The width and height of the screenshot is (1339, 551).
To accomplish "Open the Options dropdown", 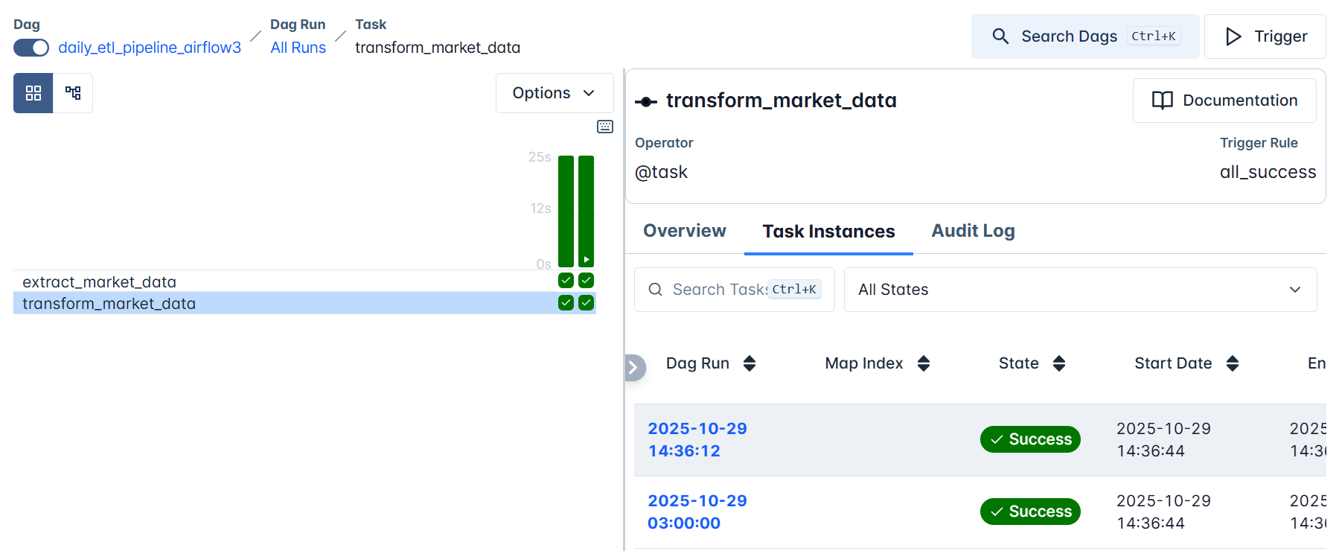I will tap(555, 93).
